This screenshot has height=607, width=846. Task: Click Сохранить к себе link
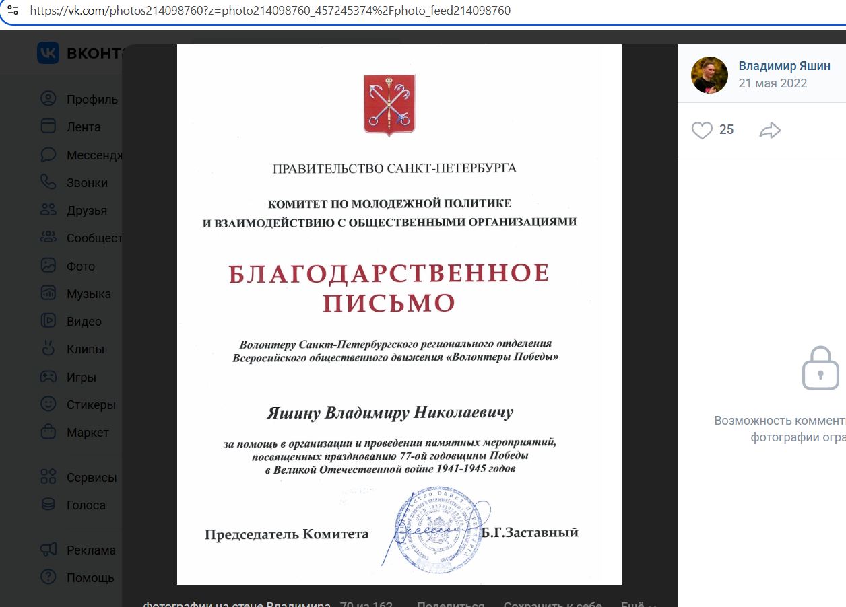point(552,604)
